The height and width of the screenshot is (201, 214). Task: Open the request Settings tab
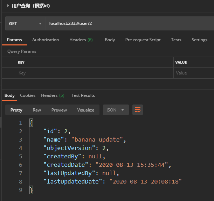click(199, 40)
